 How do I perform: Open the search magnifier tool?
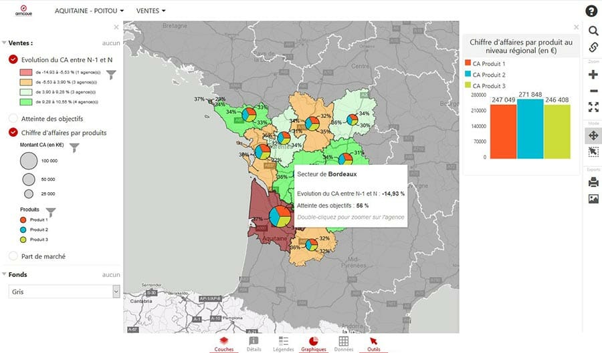593,31
